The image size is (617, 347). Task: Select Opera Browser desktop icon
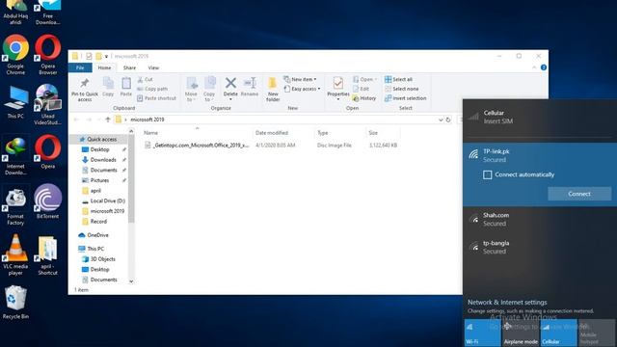[47, 55]
